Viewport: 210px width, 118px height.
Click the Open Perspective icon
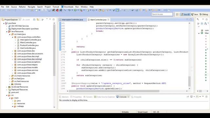(177, 14)
